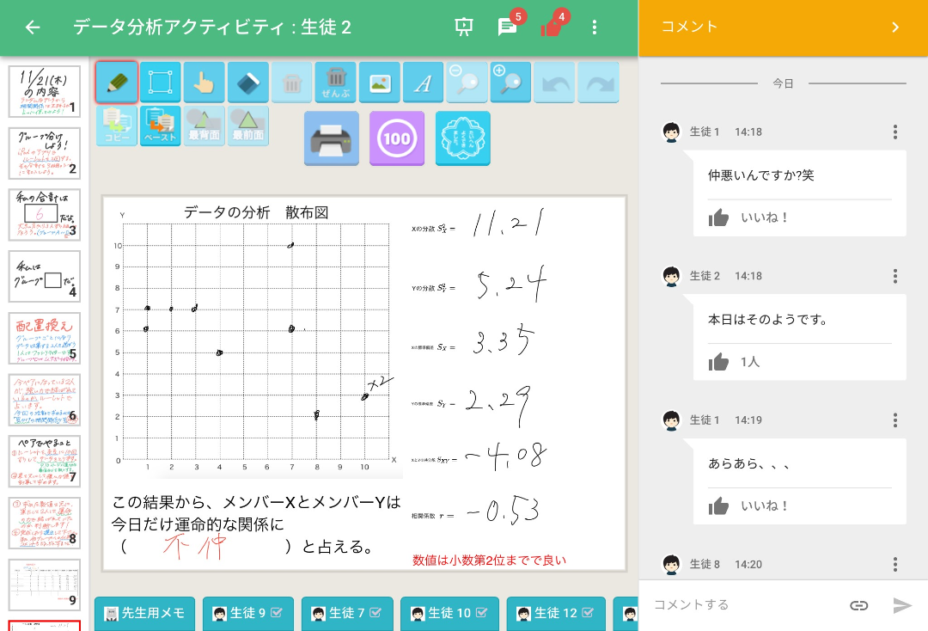Select the eraser tool

(248, 83)
